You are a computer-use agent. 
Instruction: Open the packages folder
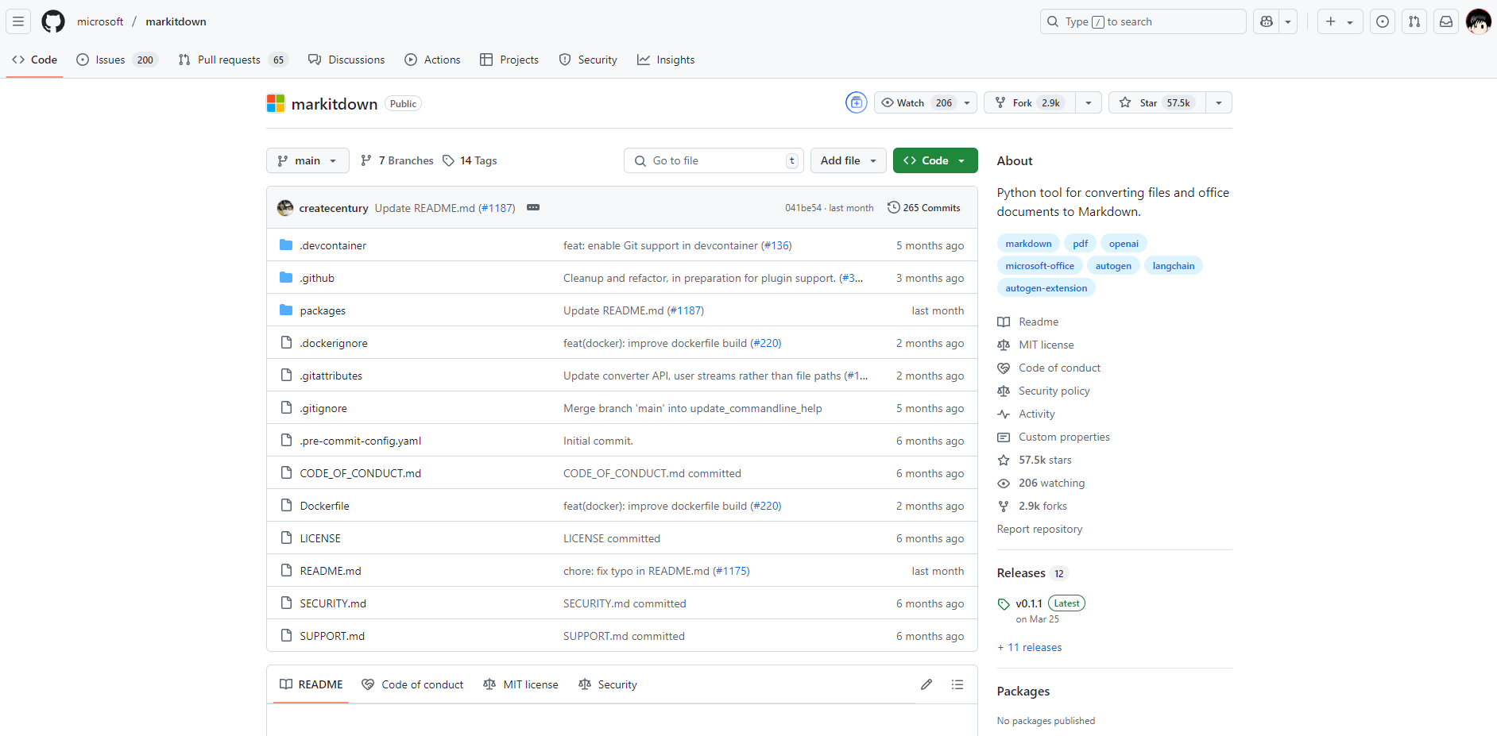tap(323, 310)
